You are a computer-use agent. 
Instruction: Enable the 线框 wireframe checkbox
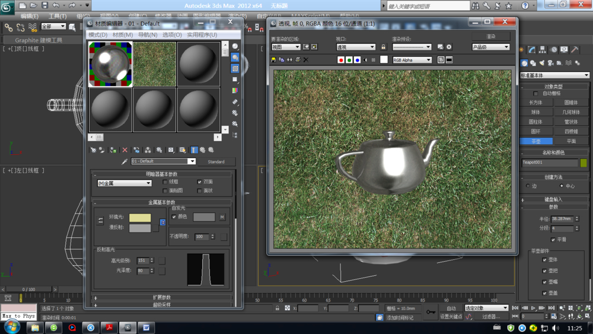click(165, 182)
